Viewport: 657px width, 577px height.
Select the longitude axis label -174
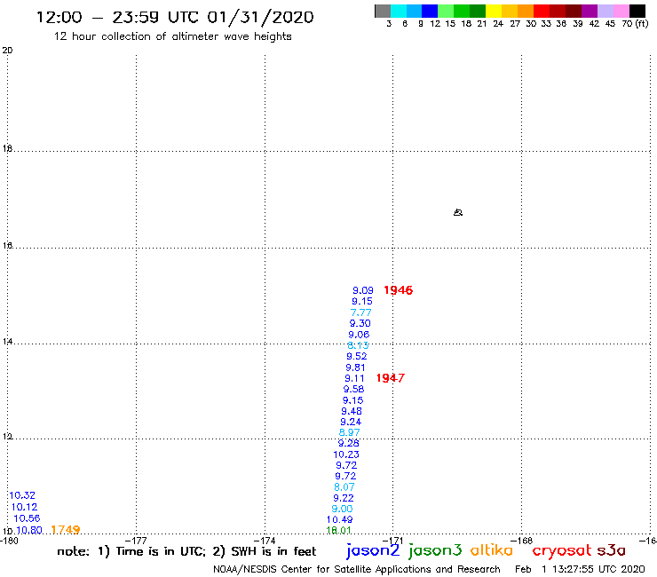[x=265, y=541]
